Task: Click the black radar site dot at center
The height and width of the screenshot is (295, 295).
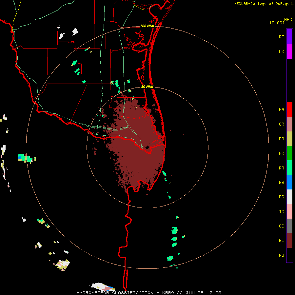Action: pyautogui.click(x=147, y=147)
